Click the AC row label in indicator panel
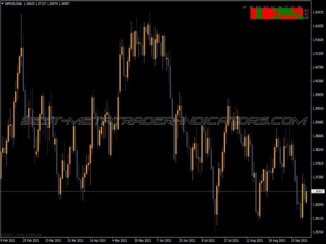Screen dimensions: 326x244 tap(307, 14)
